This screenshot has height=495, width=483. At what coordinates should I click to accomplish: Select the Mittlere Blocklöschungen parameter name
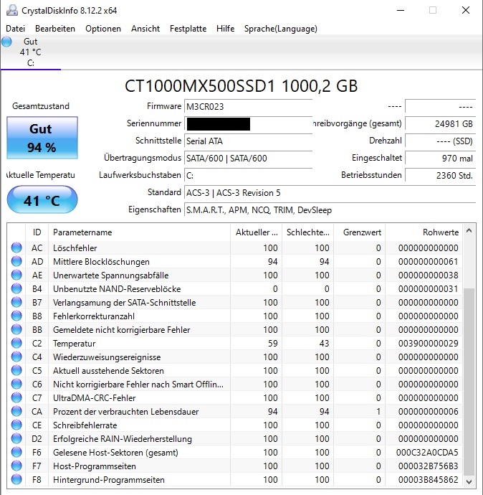pos(101,262)
